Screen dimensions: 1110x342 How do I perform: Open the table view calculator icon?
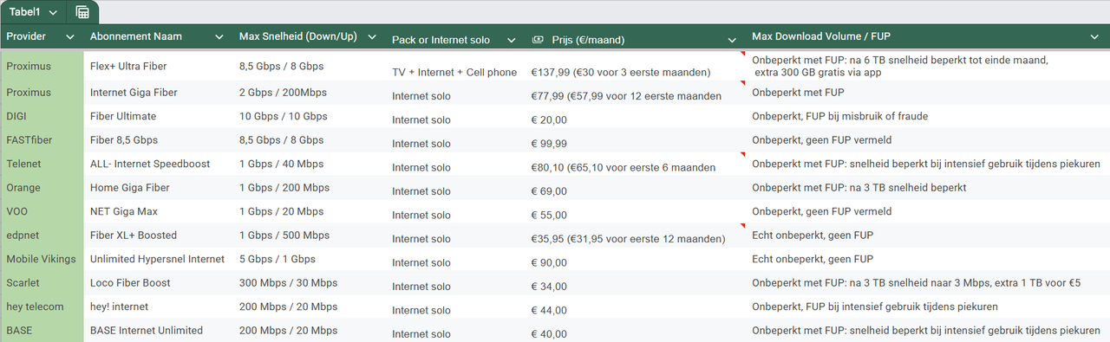(x=82, y=12)
